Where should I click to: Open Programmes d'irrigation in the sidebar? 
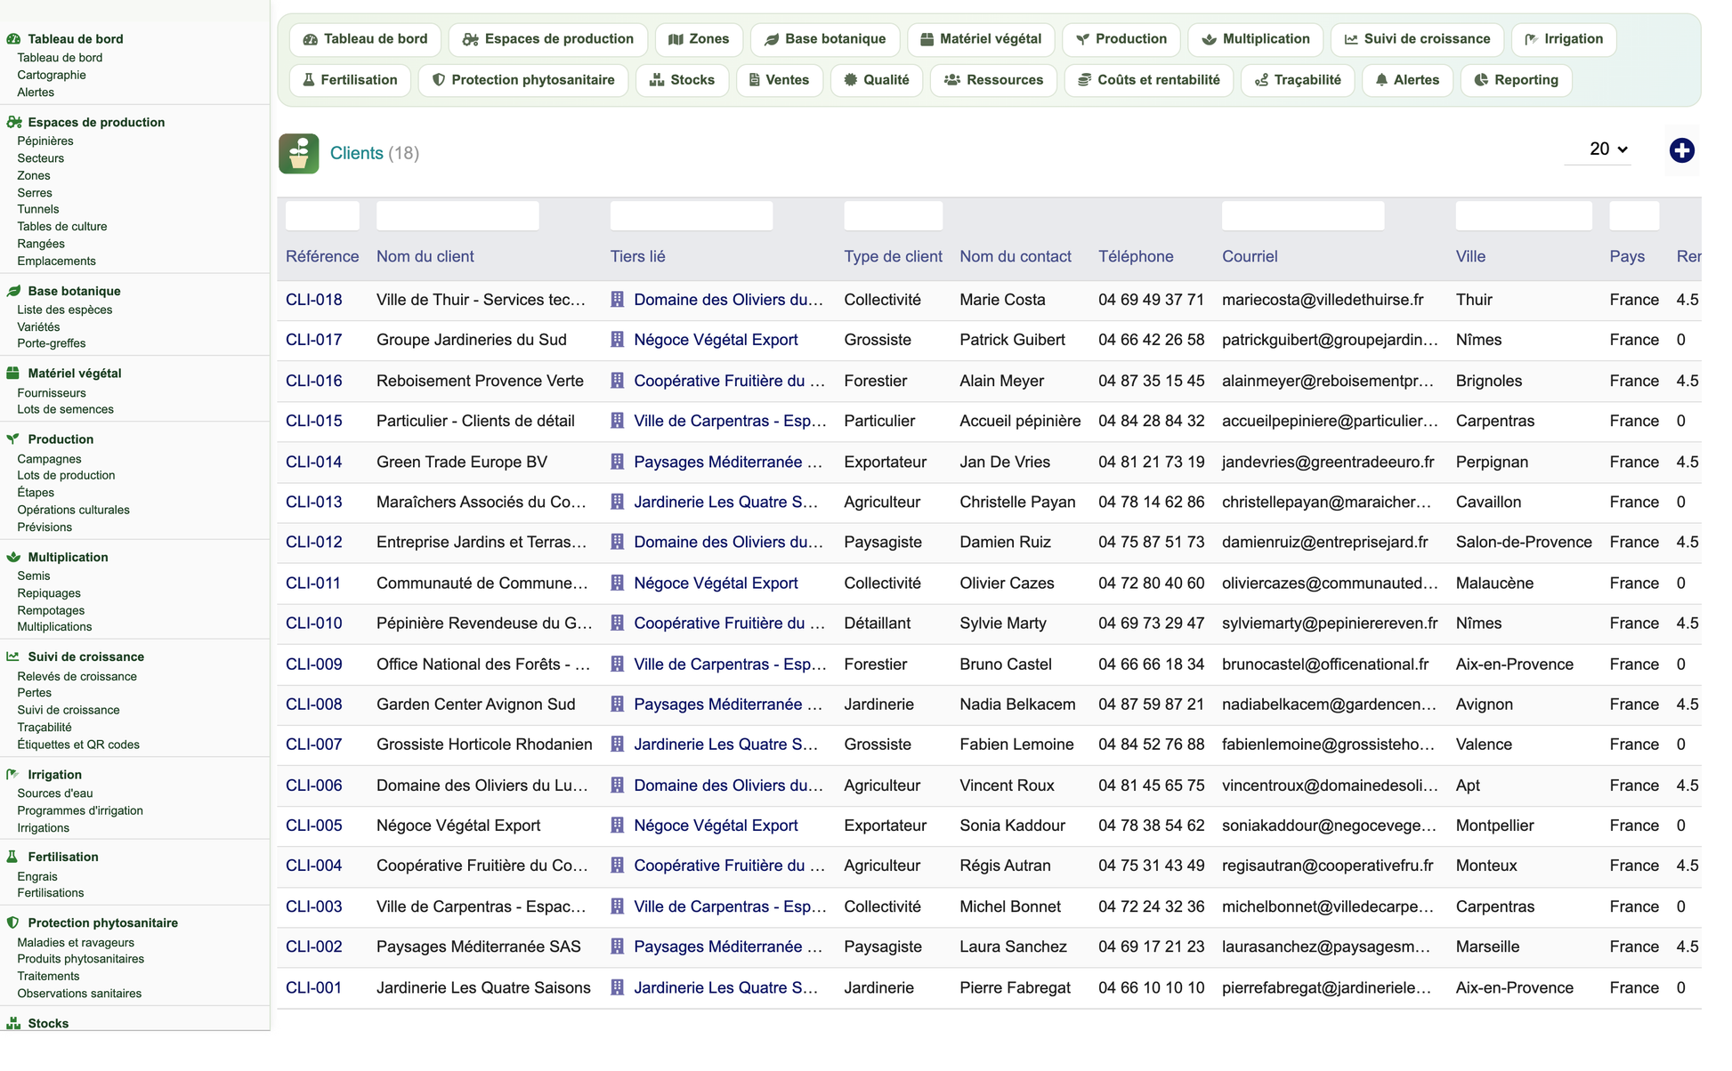80,810
